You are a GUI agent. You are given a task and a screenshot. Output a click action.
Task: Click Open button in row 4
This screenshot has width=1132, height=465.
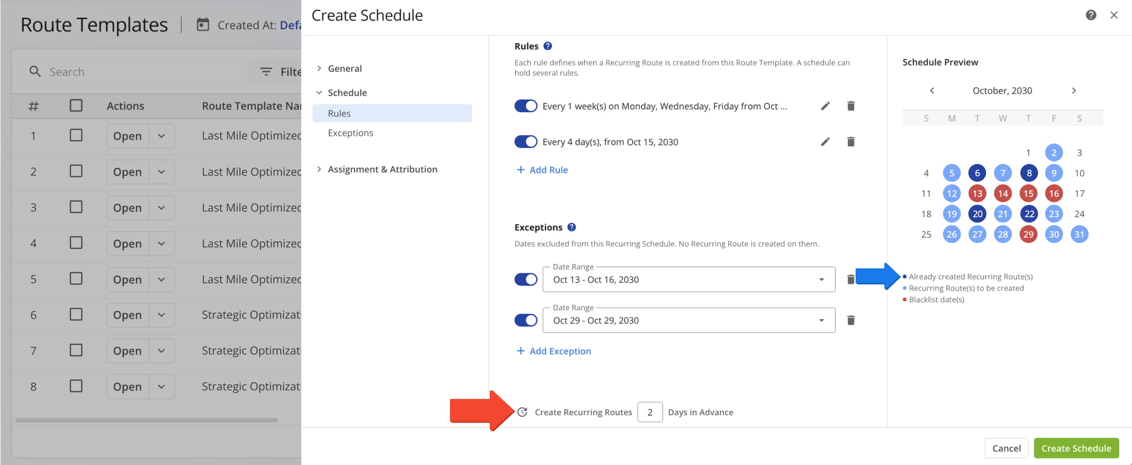[x=128, y=244]
